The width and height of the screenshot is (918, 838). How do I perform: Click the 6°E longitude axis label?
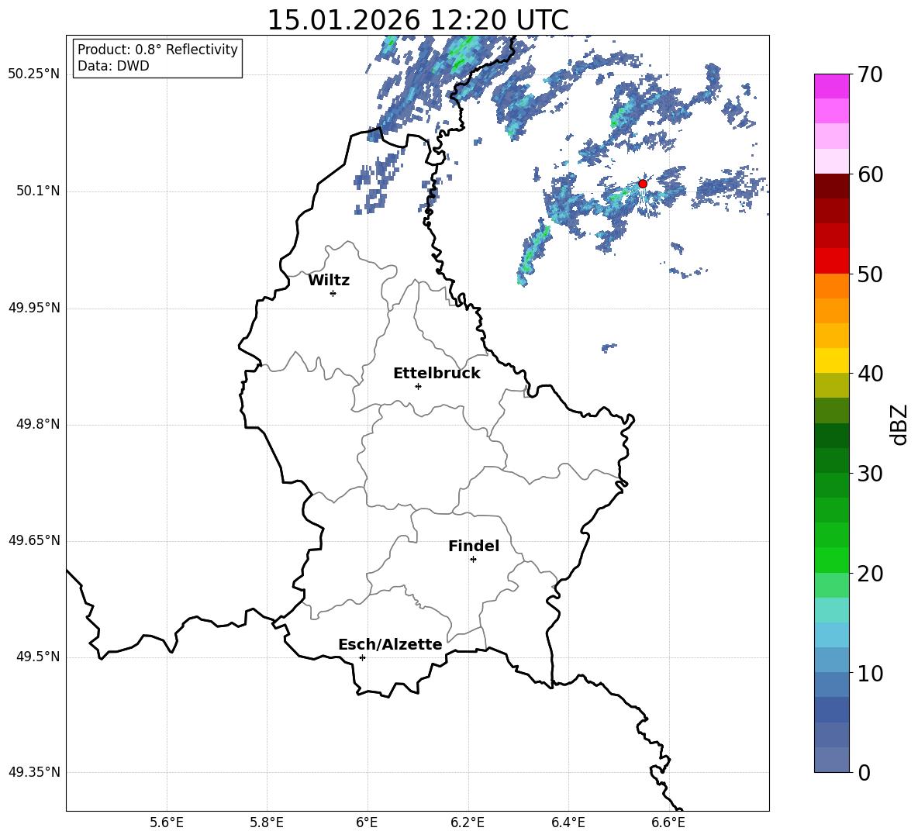tap(367, 823)
